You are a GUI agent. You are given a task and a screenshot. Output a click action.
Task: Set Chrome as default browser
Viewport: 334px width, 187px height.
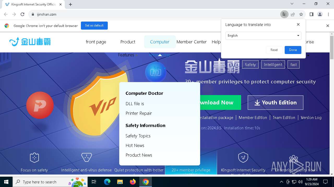(94, 25)
